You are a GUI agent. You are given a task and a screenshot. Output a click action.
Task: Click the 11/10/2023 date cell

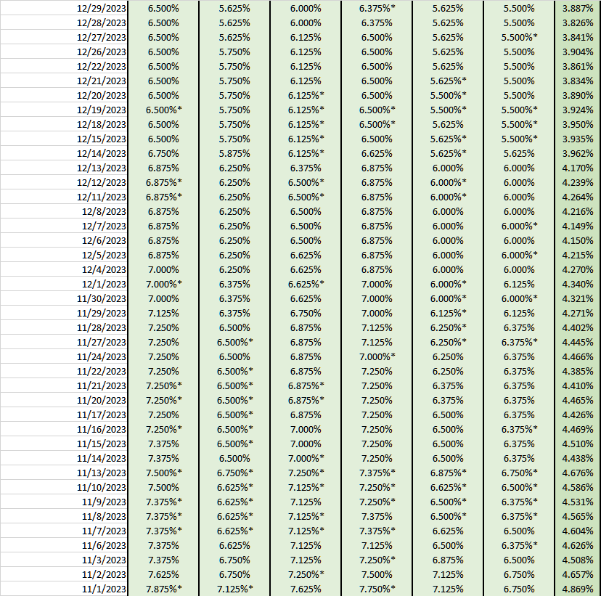tap(101, 487)
